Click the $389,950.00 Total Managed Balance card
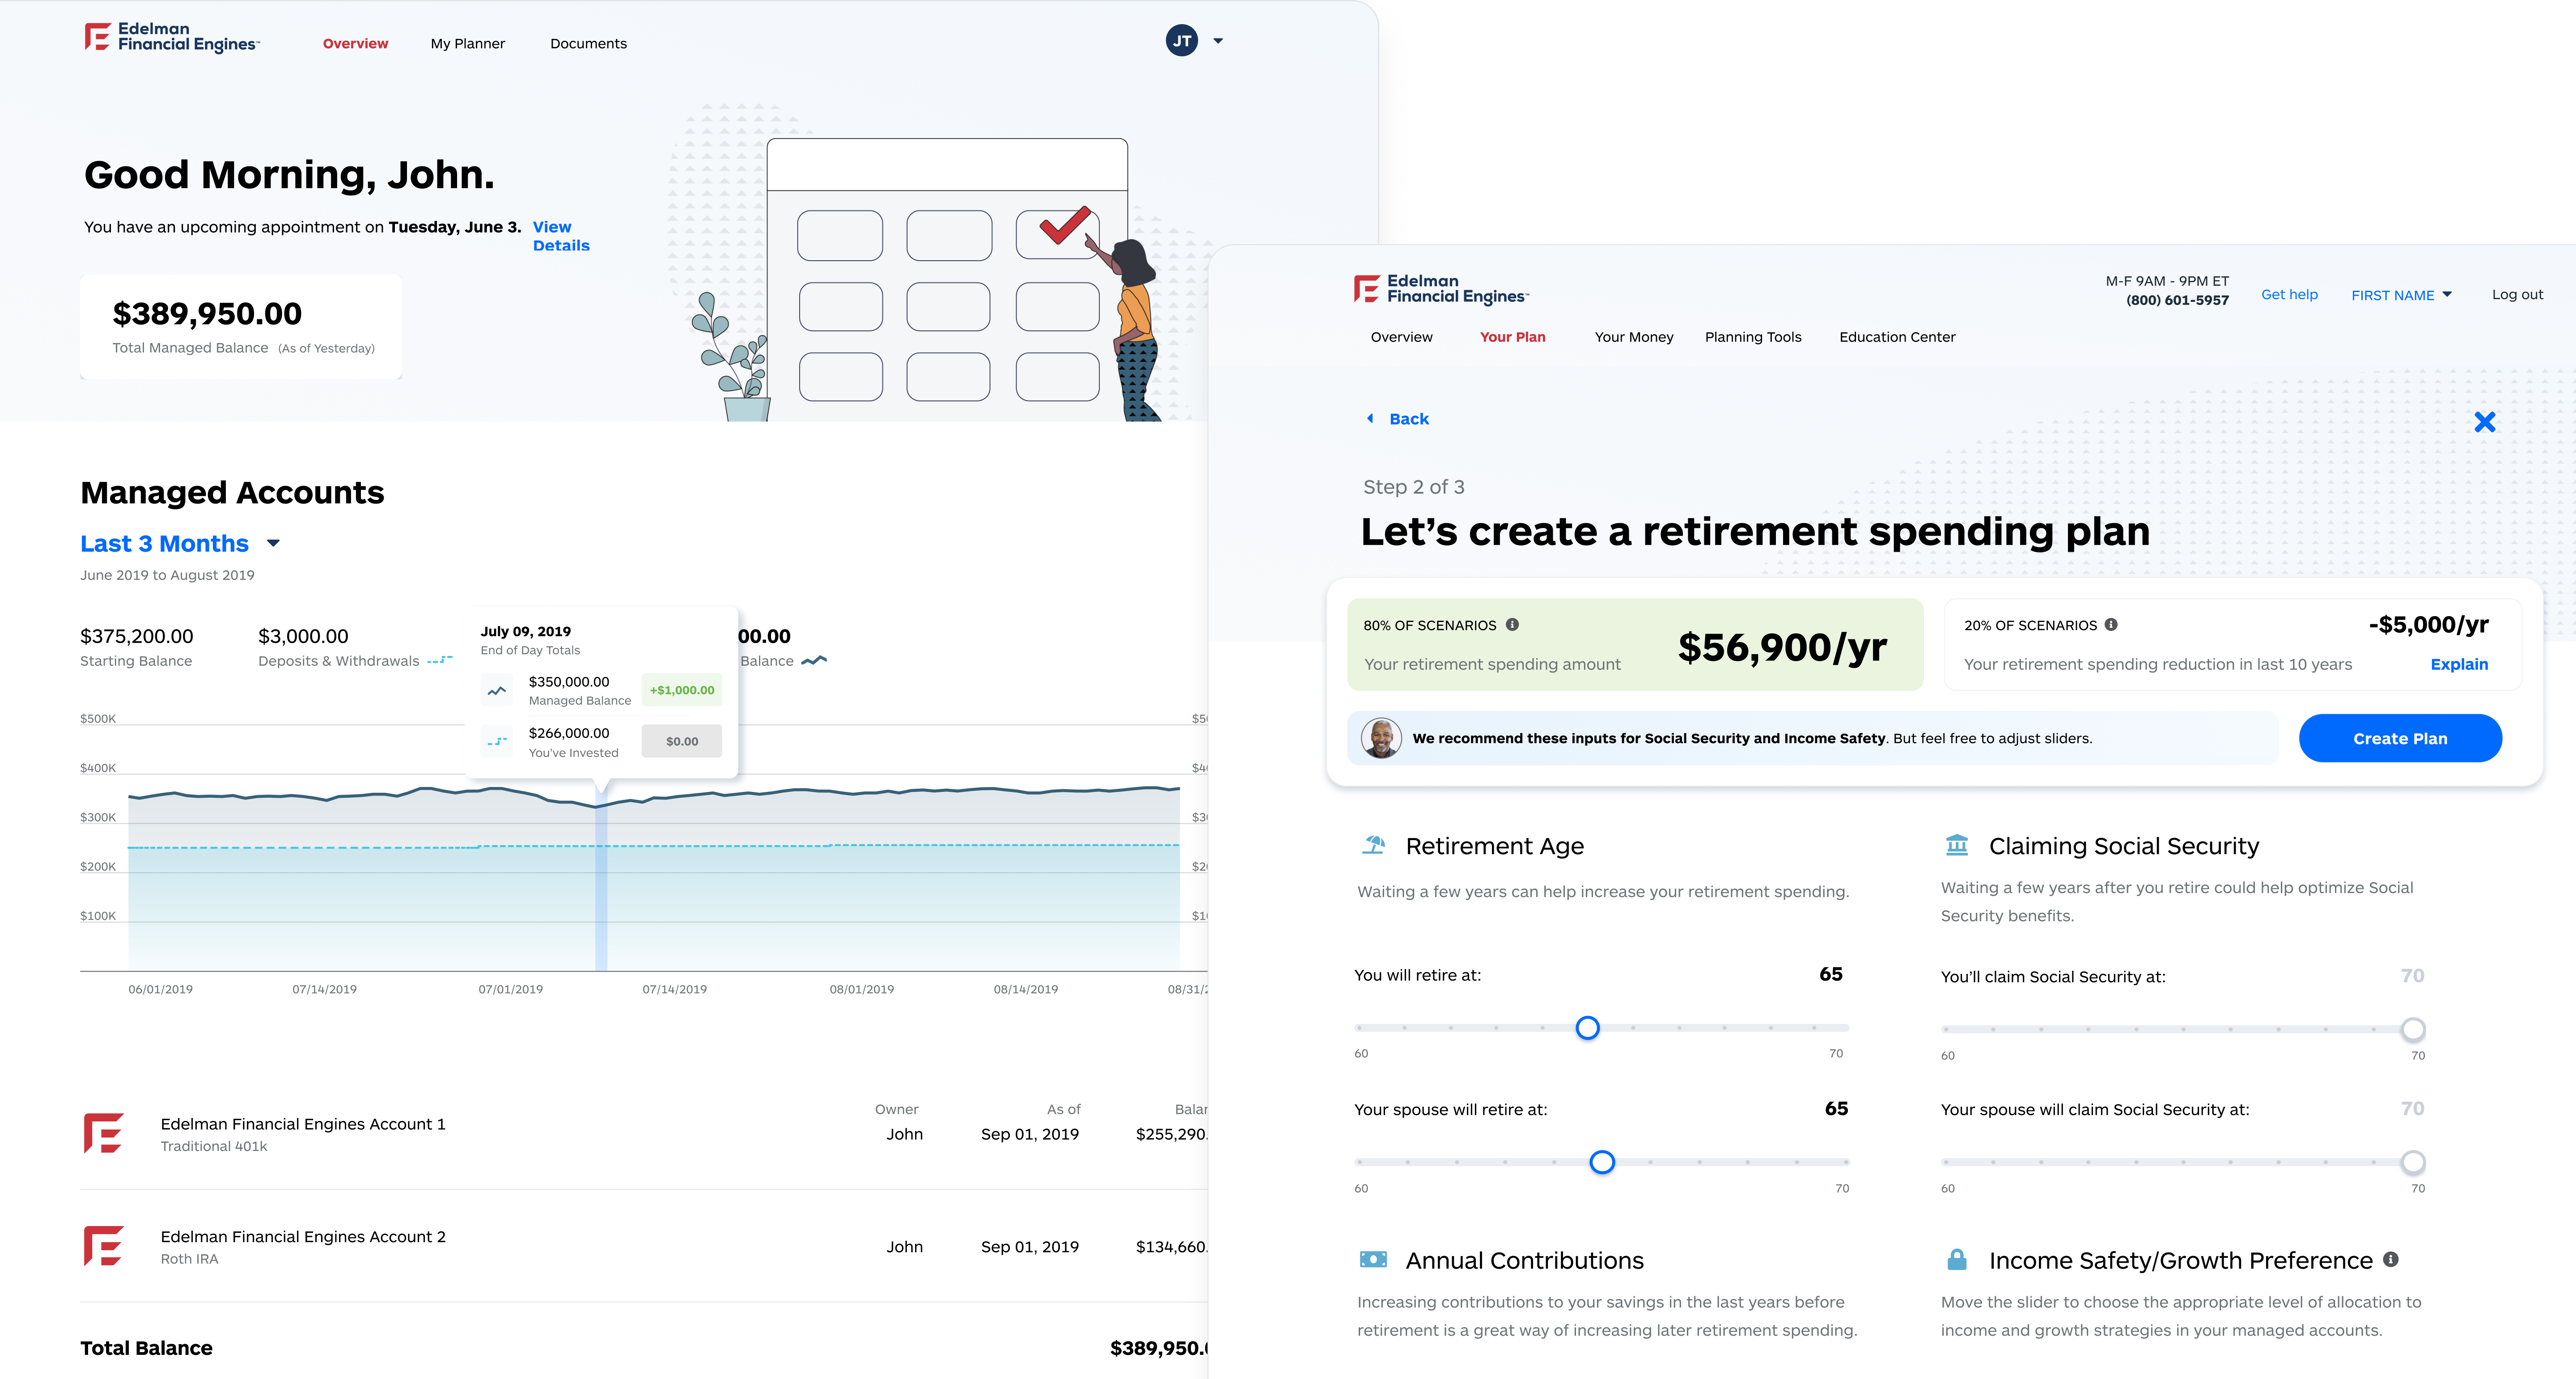Viewport: 2576px width, 1379px height. (241, 327)
